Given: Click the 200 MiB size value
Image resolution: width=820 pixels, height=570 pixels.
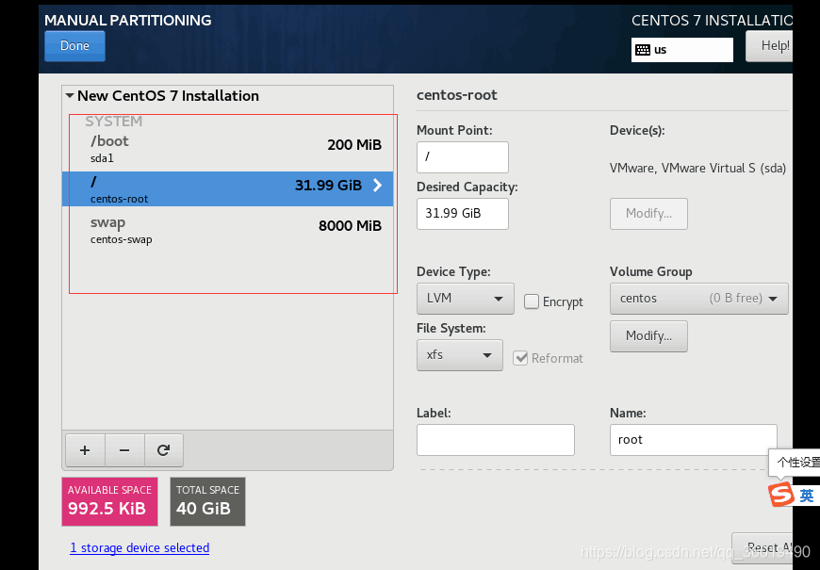Looking at the screenshot, I should click(354, 145).
